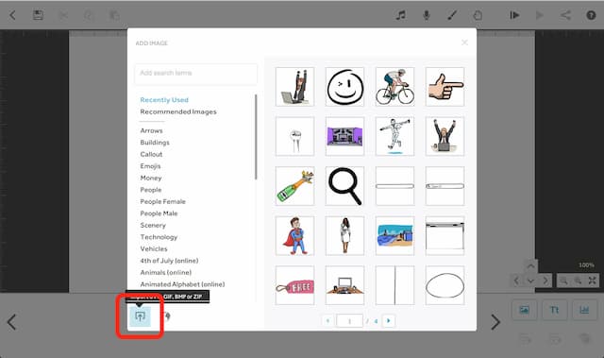
Task: Pick the champagne bottle image
Action: pyautogui.click(x=295, y=186)
